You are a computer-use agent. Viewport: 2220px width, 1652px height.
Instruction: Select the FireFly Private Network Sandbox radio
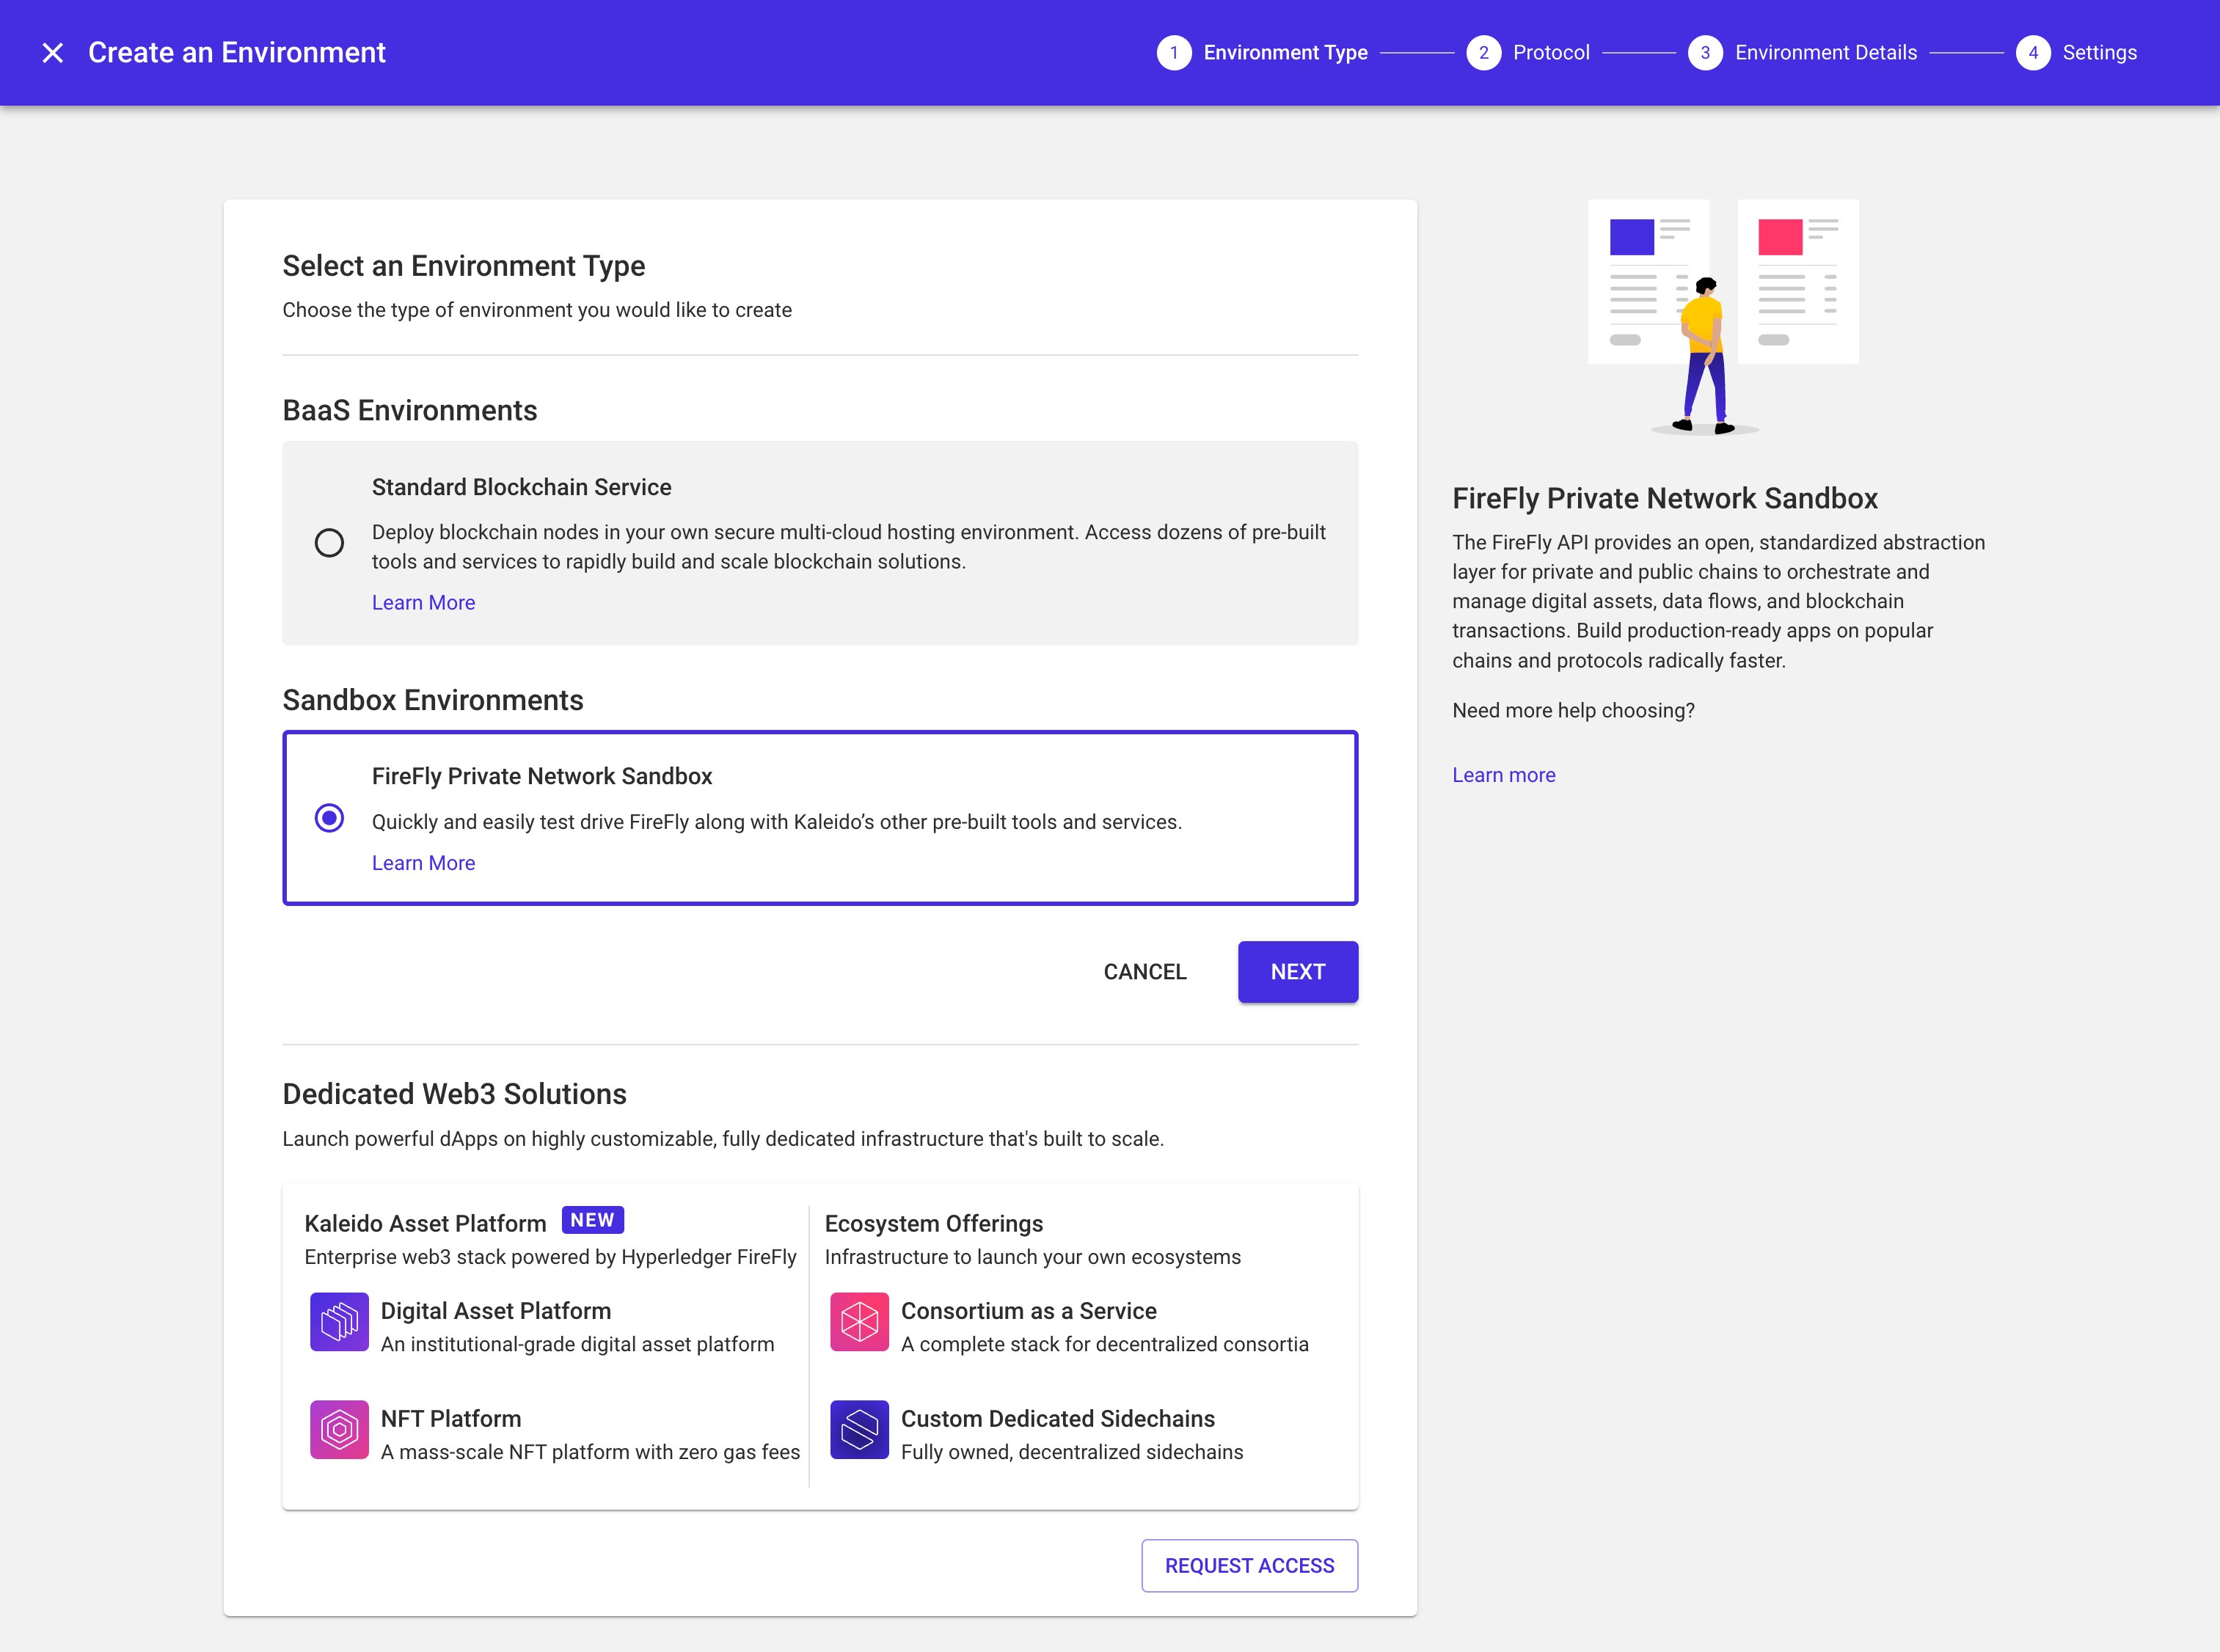329,818
